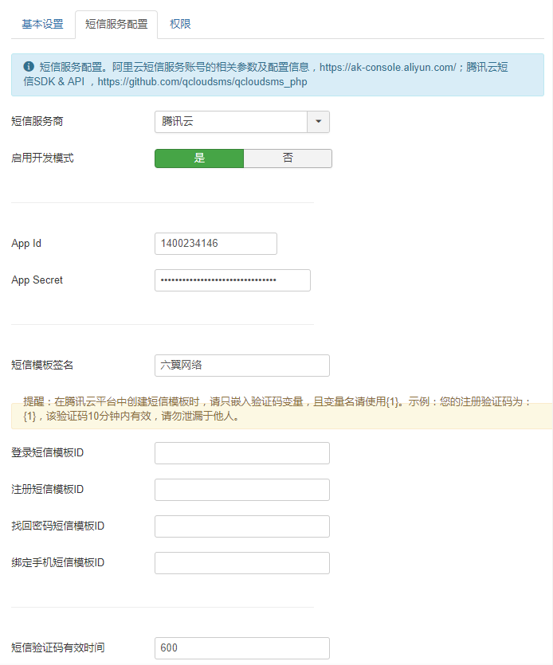The image size is (553, 665).
Task: Enable 启用开发模式 by clicking 是
Action: 198,158
